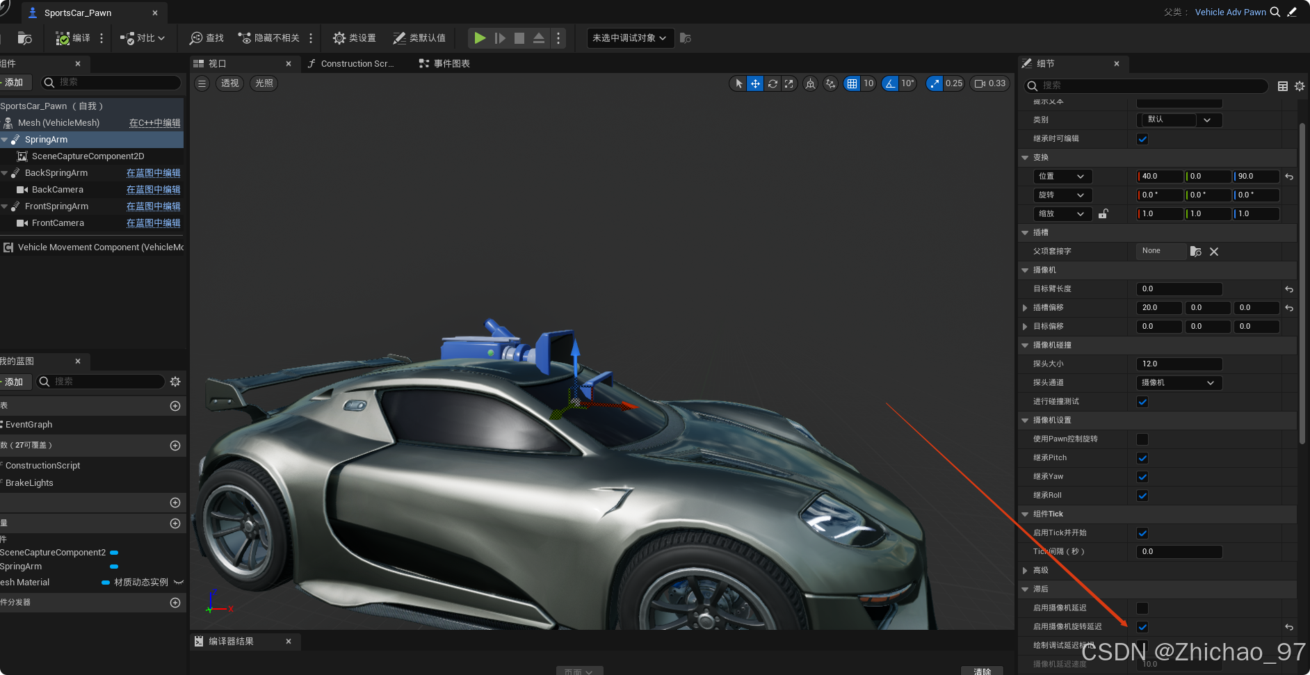Image resolution: width=1310 pixels, height=675 pixels.
Task: Open the Lit view mode menu
Action: tap(264, 83)
